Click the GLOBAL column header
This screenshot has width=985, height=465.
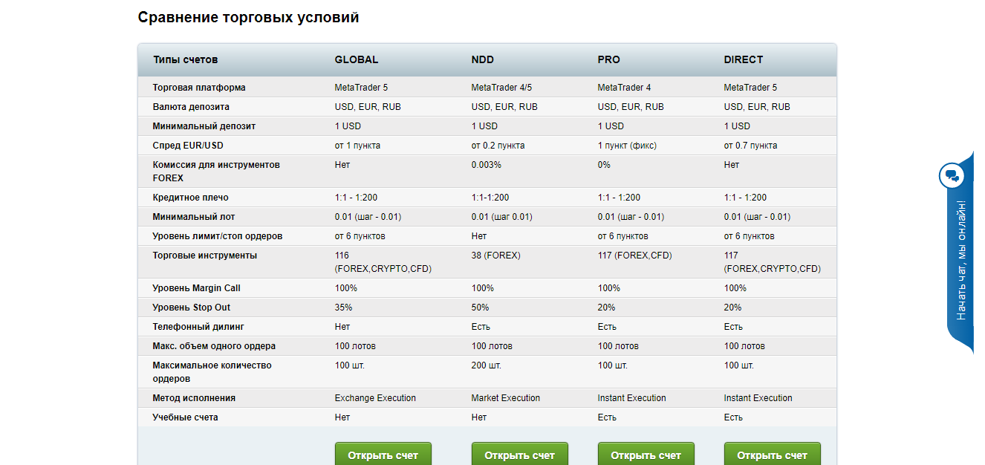click(x=357, y=59)
